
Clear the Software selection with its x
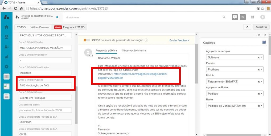(259, 57)
